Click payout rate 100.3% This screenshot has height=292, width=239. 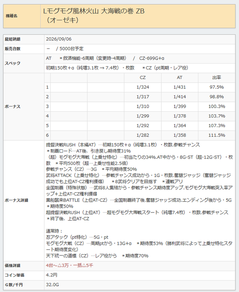(x=217, y=106)
